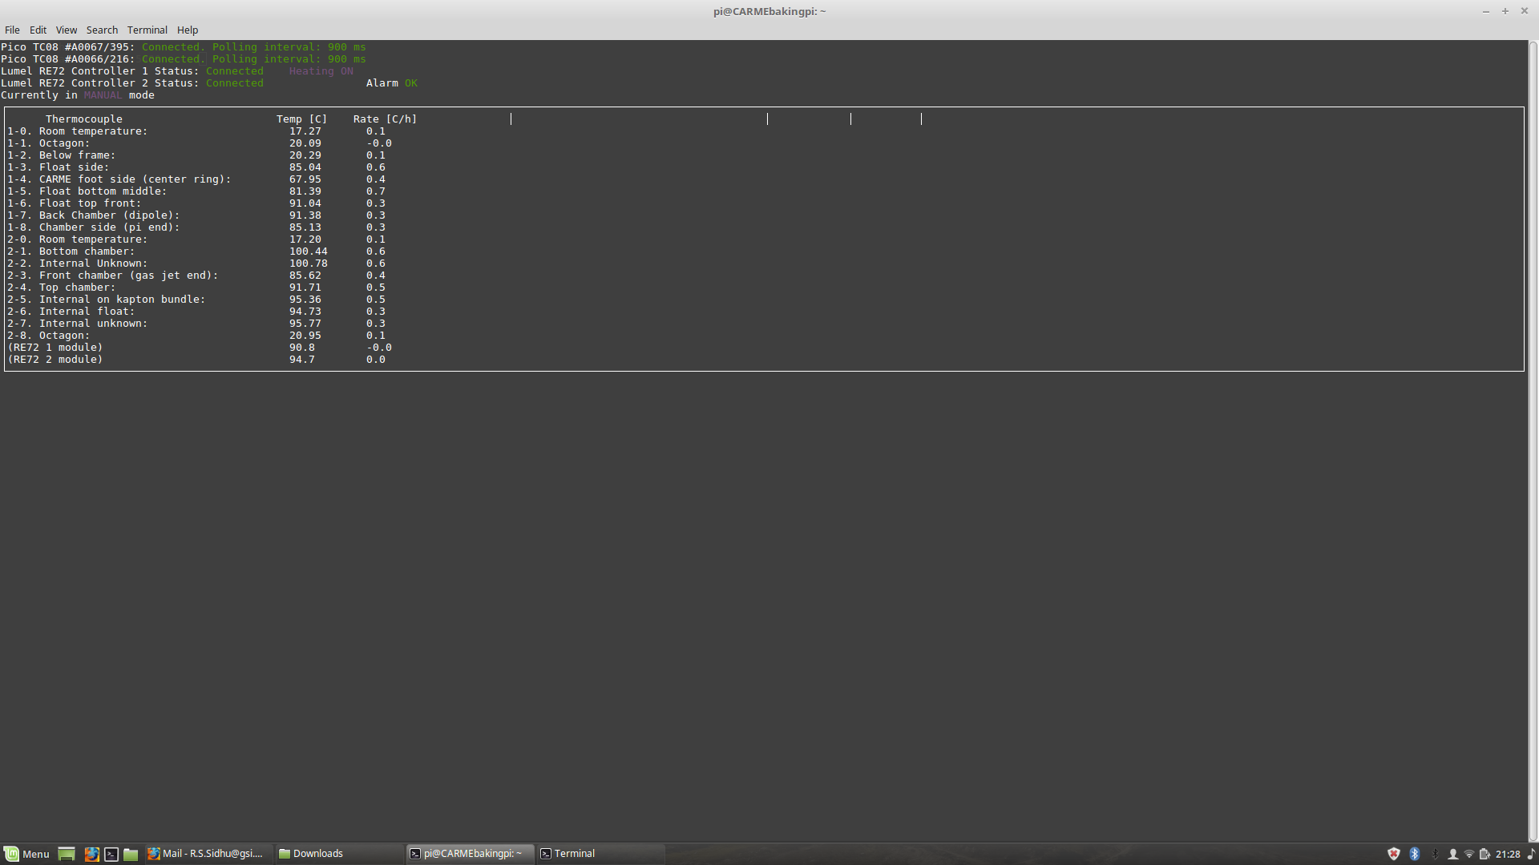
Task: Open the Linux Mint Menu button
Action: pos(27,854)
